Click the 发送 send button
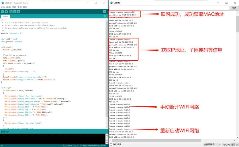The height and width of the screenshot is (147, 239). (x=234, y=8)
